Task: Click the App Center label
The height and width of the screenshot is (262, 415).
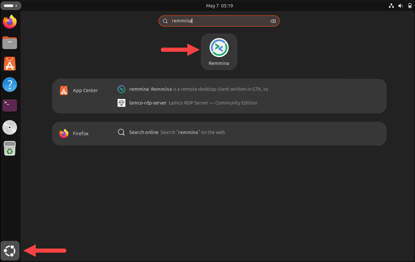Action: pos(85,90)
